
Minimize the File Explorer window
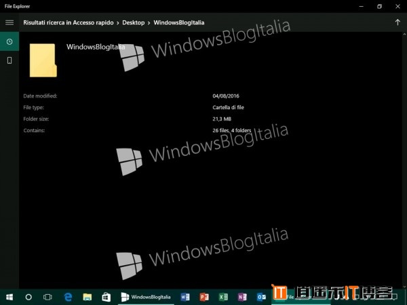point(362,6)
